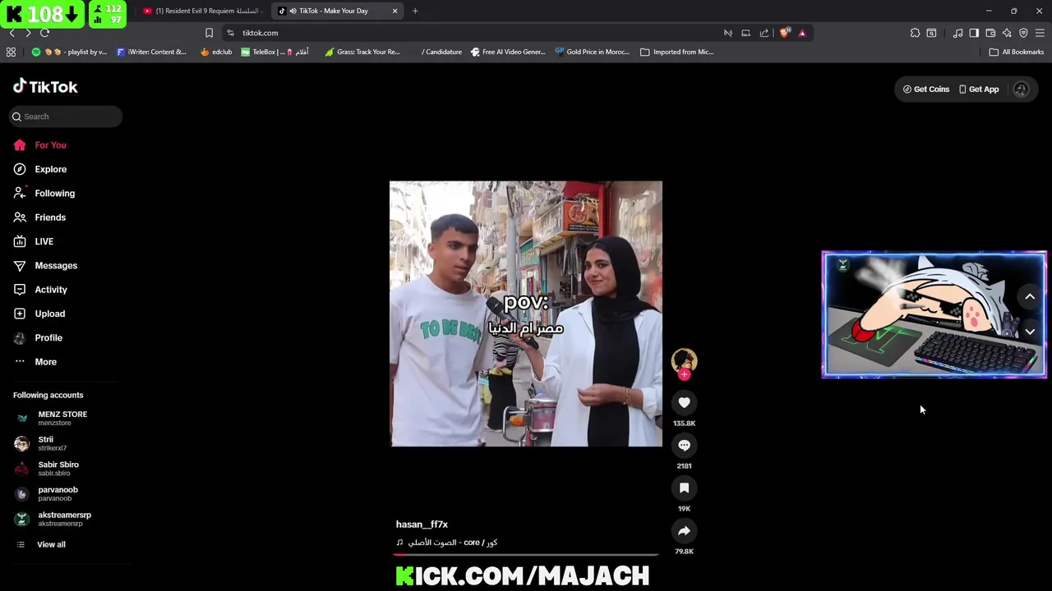1052x591 pixels.
Task: Open the Extensions puzzle icon
Action: [915, 33]
